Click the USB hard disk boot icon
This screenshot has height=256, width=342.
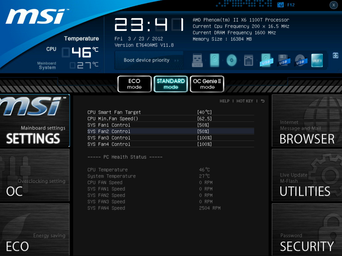click(266, 60)
